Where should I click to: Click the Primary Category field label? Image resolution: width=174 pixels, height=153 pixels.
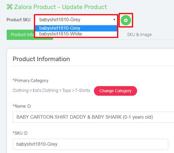(31, 81)
